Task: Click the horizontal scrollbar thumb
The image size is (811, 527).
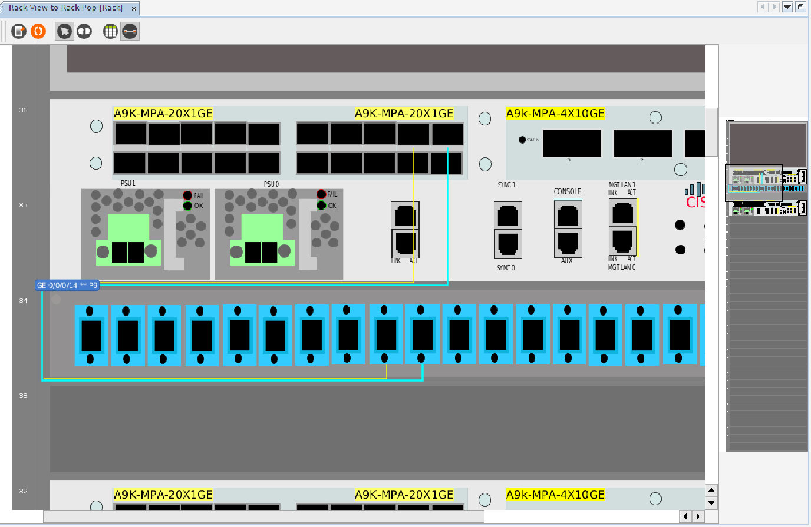Action: click(263, 516)
